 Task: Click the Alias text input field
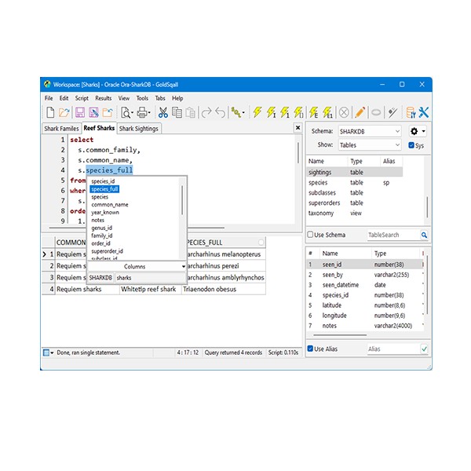point(391,349)
